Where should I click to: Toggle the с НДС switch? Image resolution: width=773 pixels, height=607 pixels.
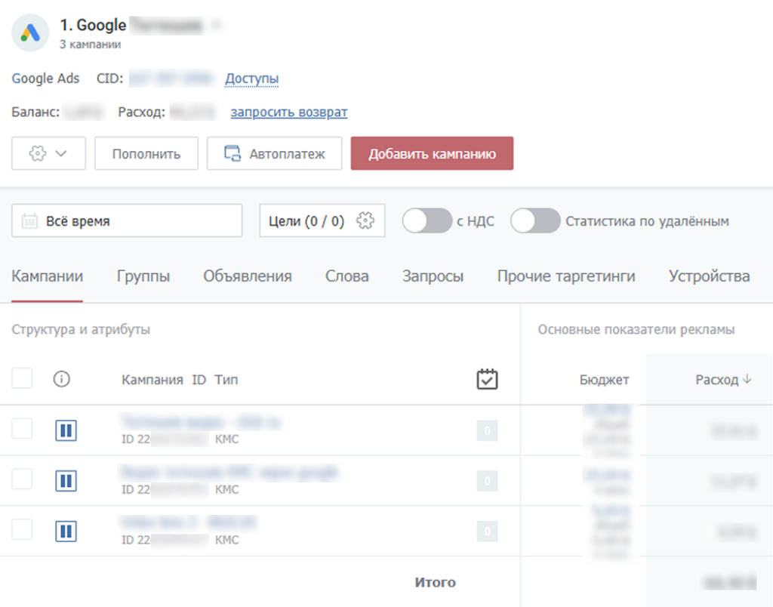click(x=427, y=221)
